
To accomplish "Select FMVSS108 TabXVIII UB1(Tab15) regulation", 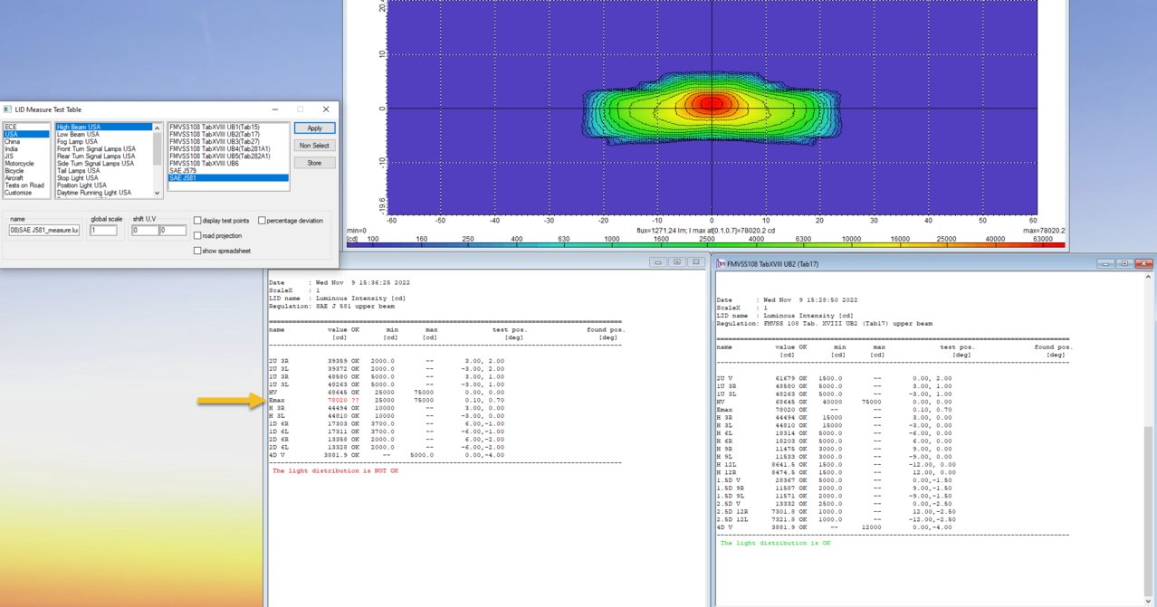I will pyautogui.click(x=228, y=127).
